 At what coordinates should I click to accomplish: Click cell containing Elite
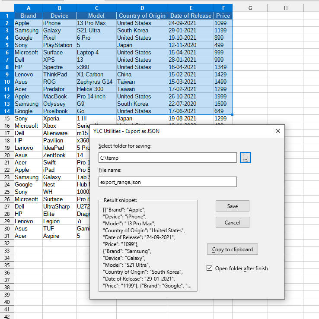[59, 214]
